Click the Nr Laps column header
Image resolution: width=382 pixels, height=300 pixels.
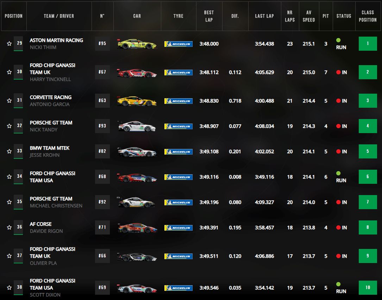tap(289, 16)
